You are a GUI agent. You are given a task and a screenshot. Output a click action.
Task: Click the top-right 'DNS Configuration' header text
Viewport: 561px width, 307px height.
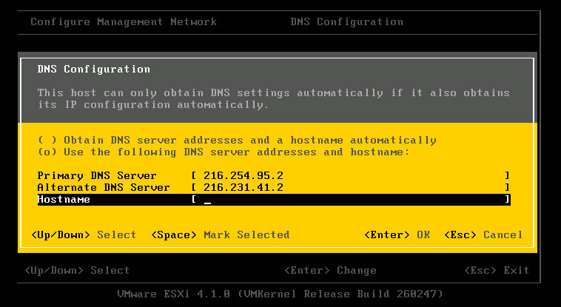point(346,22)
